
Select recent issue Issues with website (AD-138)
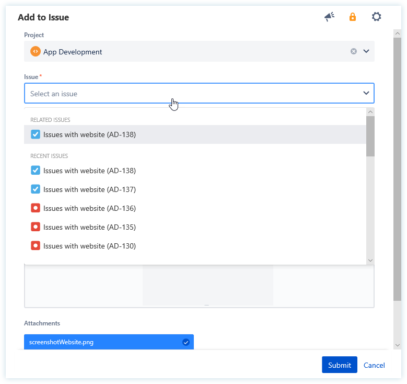89,171
